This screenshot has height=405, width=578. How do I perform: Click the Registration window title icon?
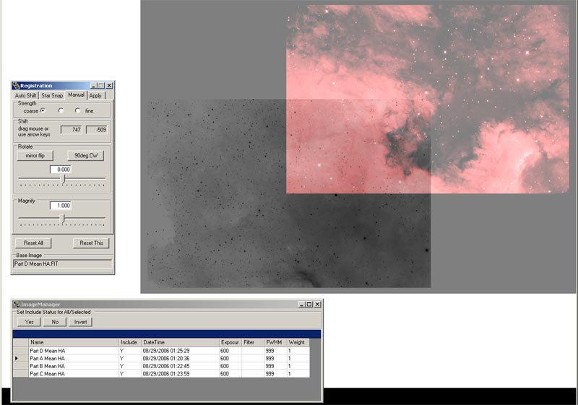click(16, 86)
